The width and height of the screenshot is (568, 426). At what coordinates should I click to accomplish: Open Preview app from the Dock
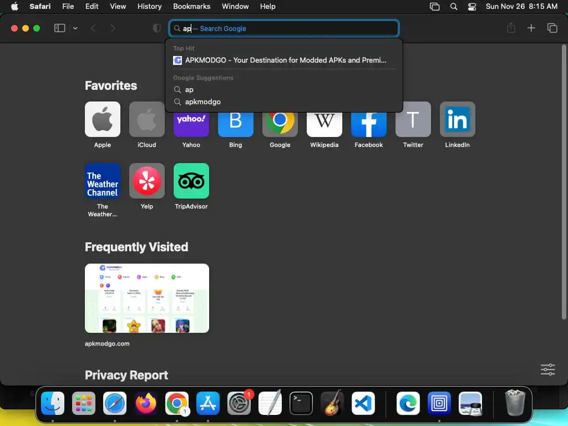[x=470, y=403]
